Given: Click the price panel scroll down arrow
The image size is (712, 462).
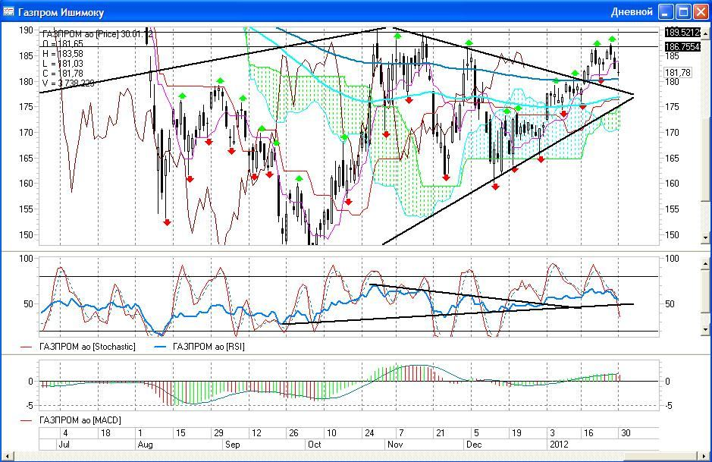Looking at the screenshot, I should click(x=705, y=237).
